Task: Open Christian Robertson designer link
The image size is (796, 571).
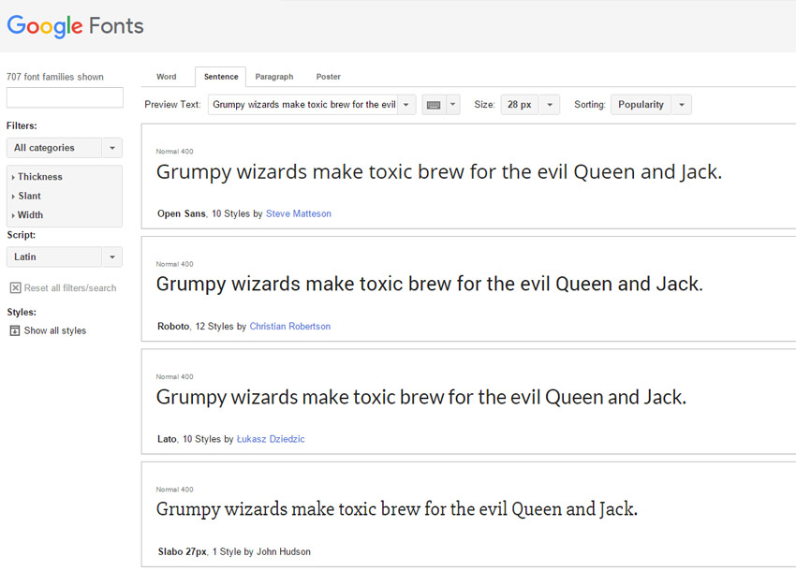Action: point(290,327)
